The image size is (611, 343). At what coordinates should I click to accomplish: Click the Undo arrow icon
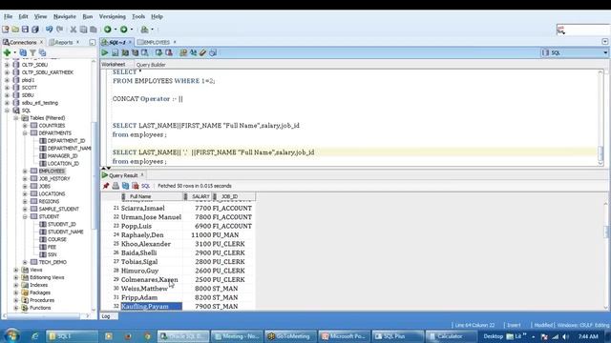coord(49,30)
